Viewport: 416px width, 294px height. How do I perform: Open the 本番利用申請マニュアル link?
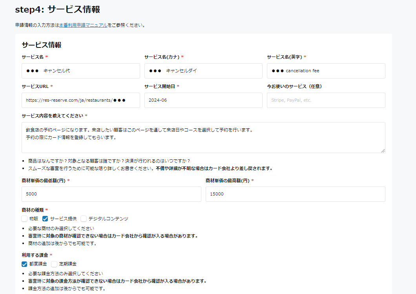pyautogui.click(x=83, y=25)
